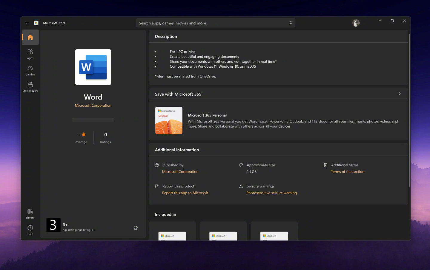The image size is (430, 270).
Task: Click the search magnifier icon
Action: pos(290,23)
